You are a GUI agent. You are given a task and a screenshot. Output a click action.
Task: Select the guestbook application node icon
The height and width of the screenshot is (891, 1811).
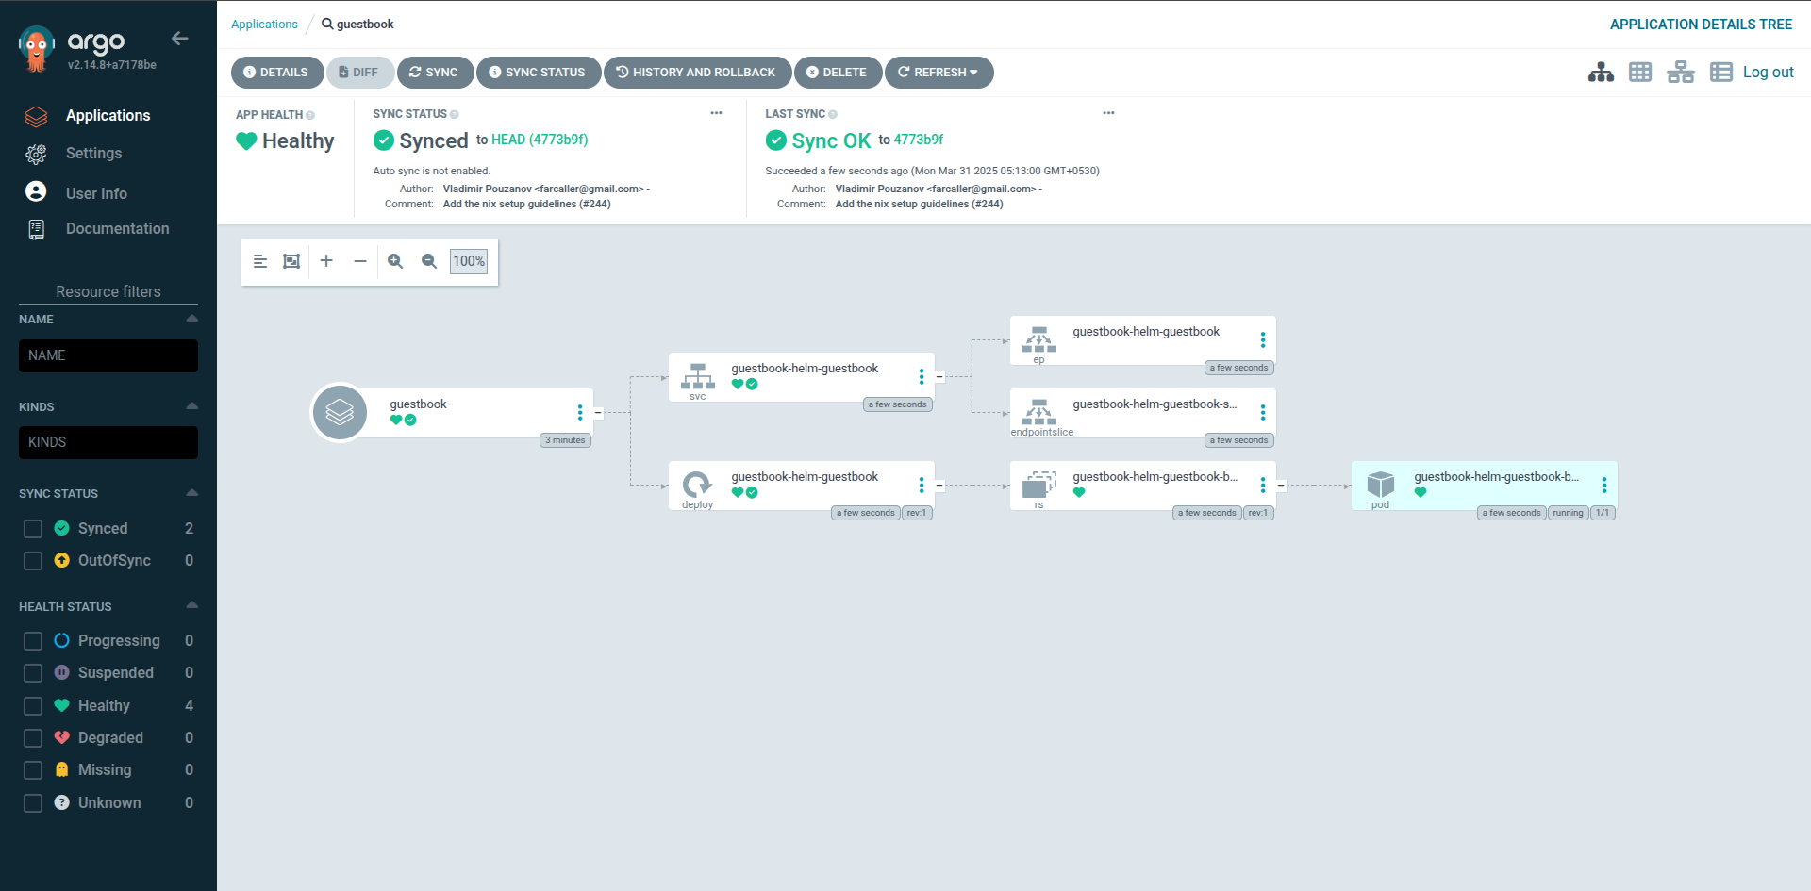pos(340,412)
